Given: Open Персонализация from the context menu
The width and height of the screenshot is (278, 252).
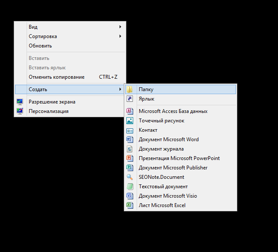Looking at the screenshot, I should coord(48,111).
